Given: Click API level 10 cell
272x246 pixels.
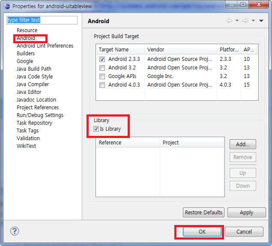Looking at the screenshot, I should coord(247,59).
